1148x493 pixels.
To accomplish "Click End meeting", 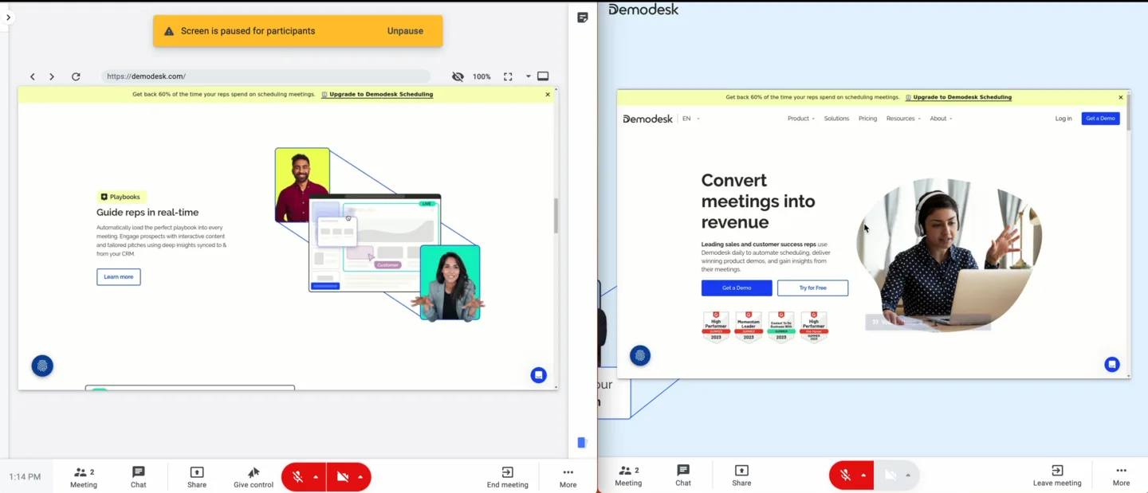I will [x=508, y=477].
